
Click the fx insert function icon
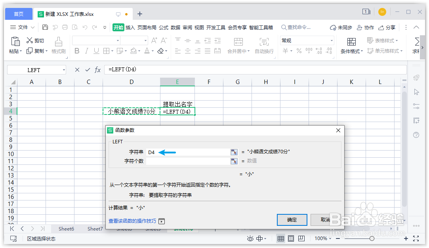point(97,70)
